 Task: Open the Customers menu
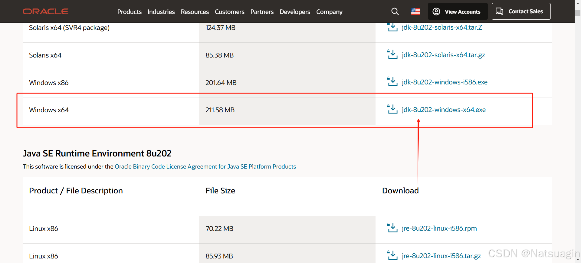tap(229, 12)
